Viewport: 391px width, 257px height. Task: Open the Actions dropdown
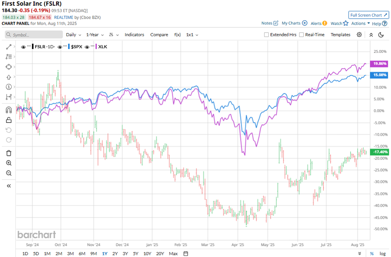click(x=361, y=23)
